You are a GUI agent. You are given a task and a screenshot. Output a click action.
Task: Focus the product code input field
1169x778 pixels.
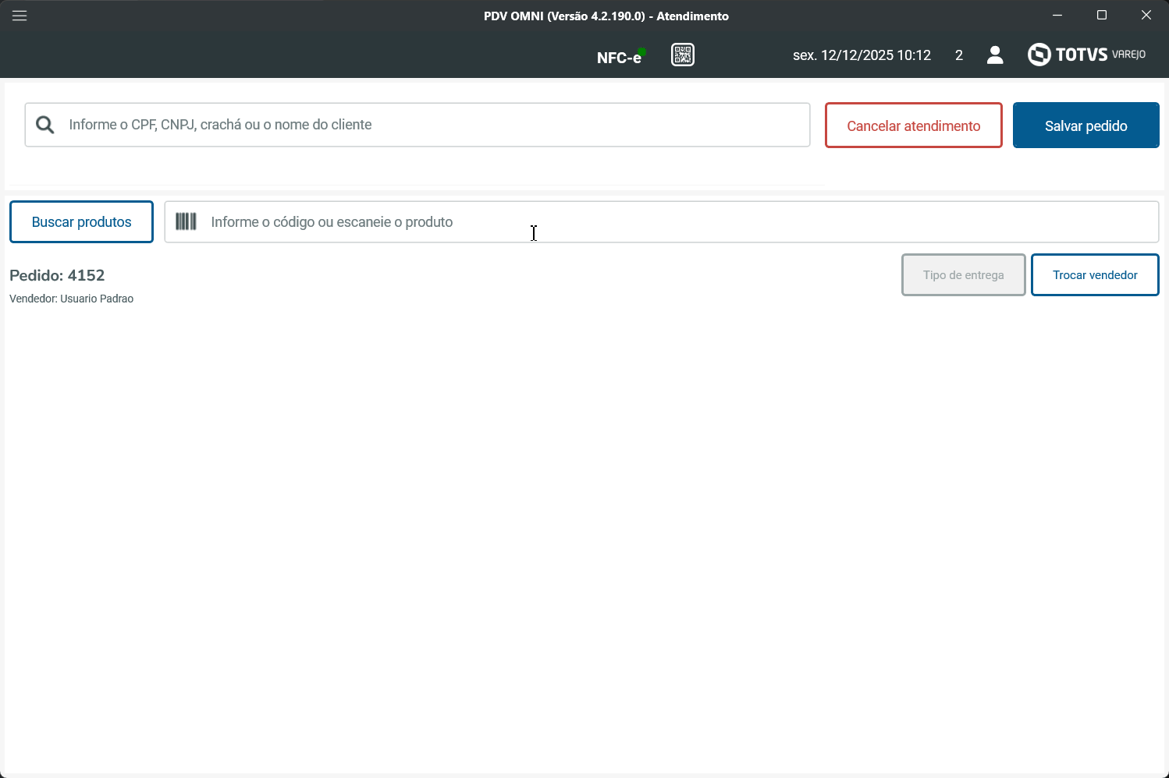662,222
